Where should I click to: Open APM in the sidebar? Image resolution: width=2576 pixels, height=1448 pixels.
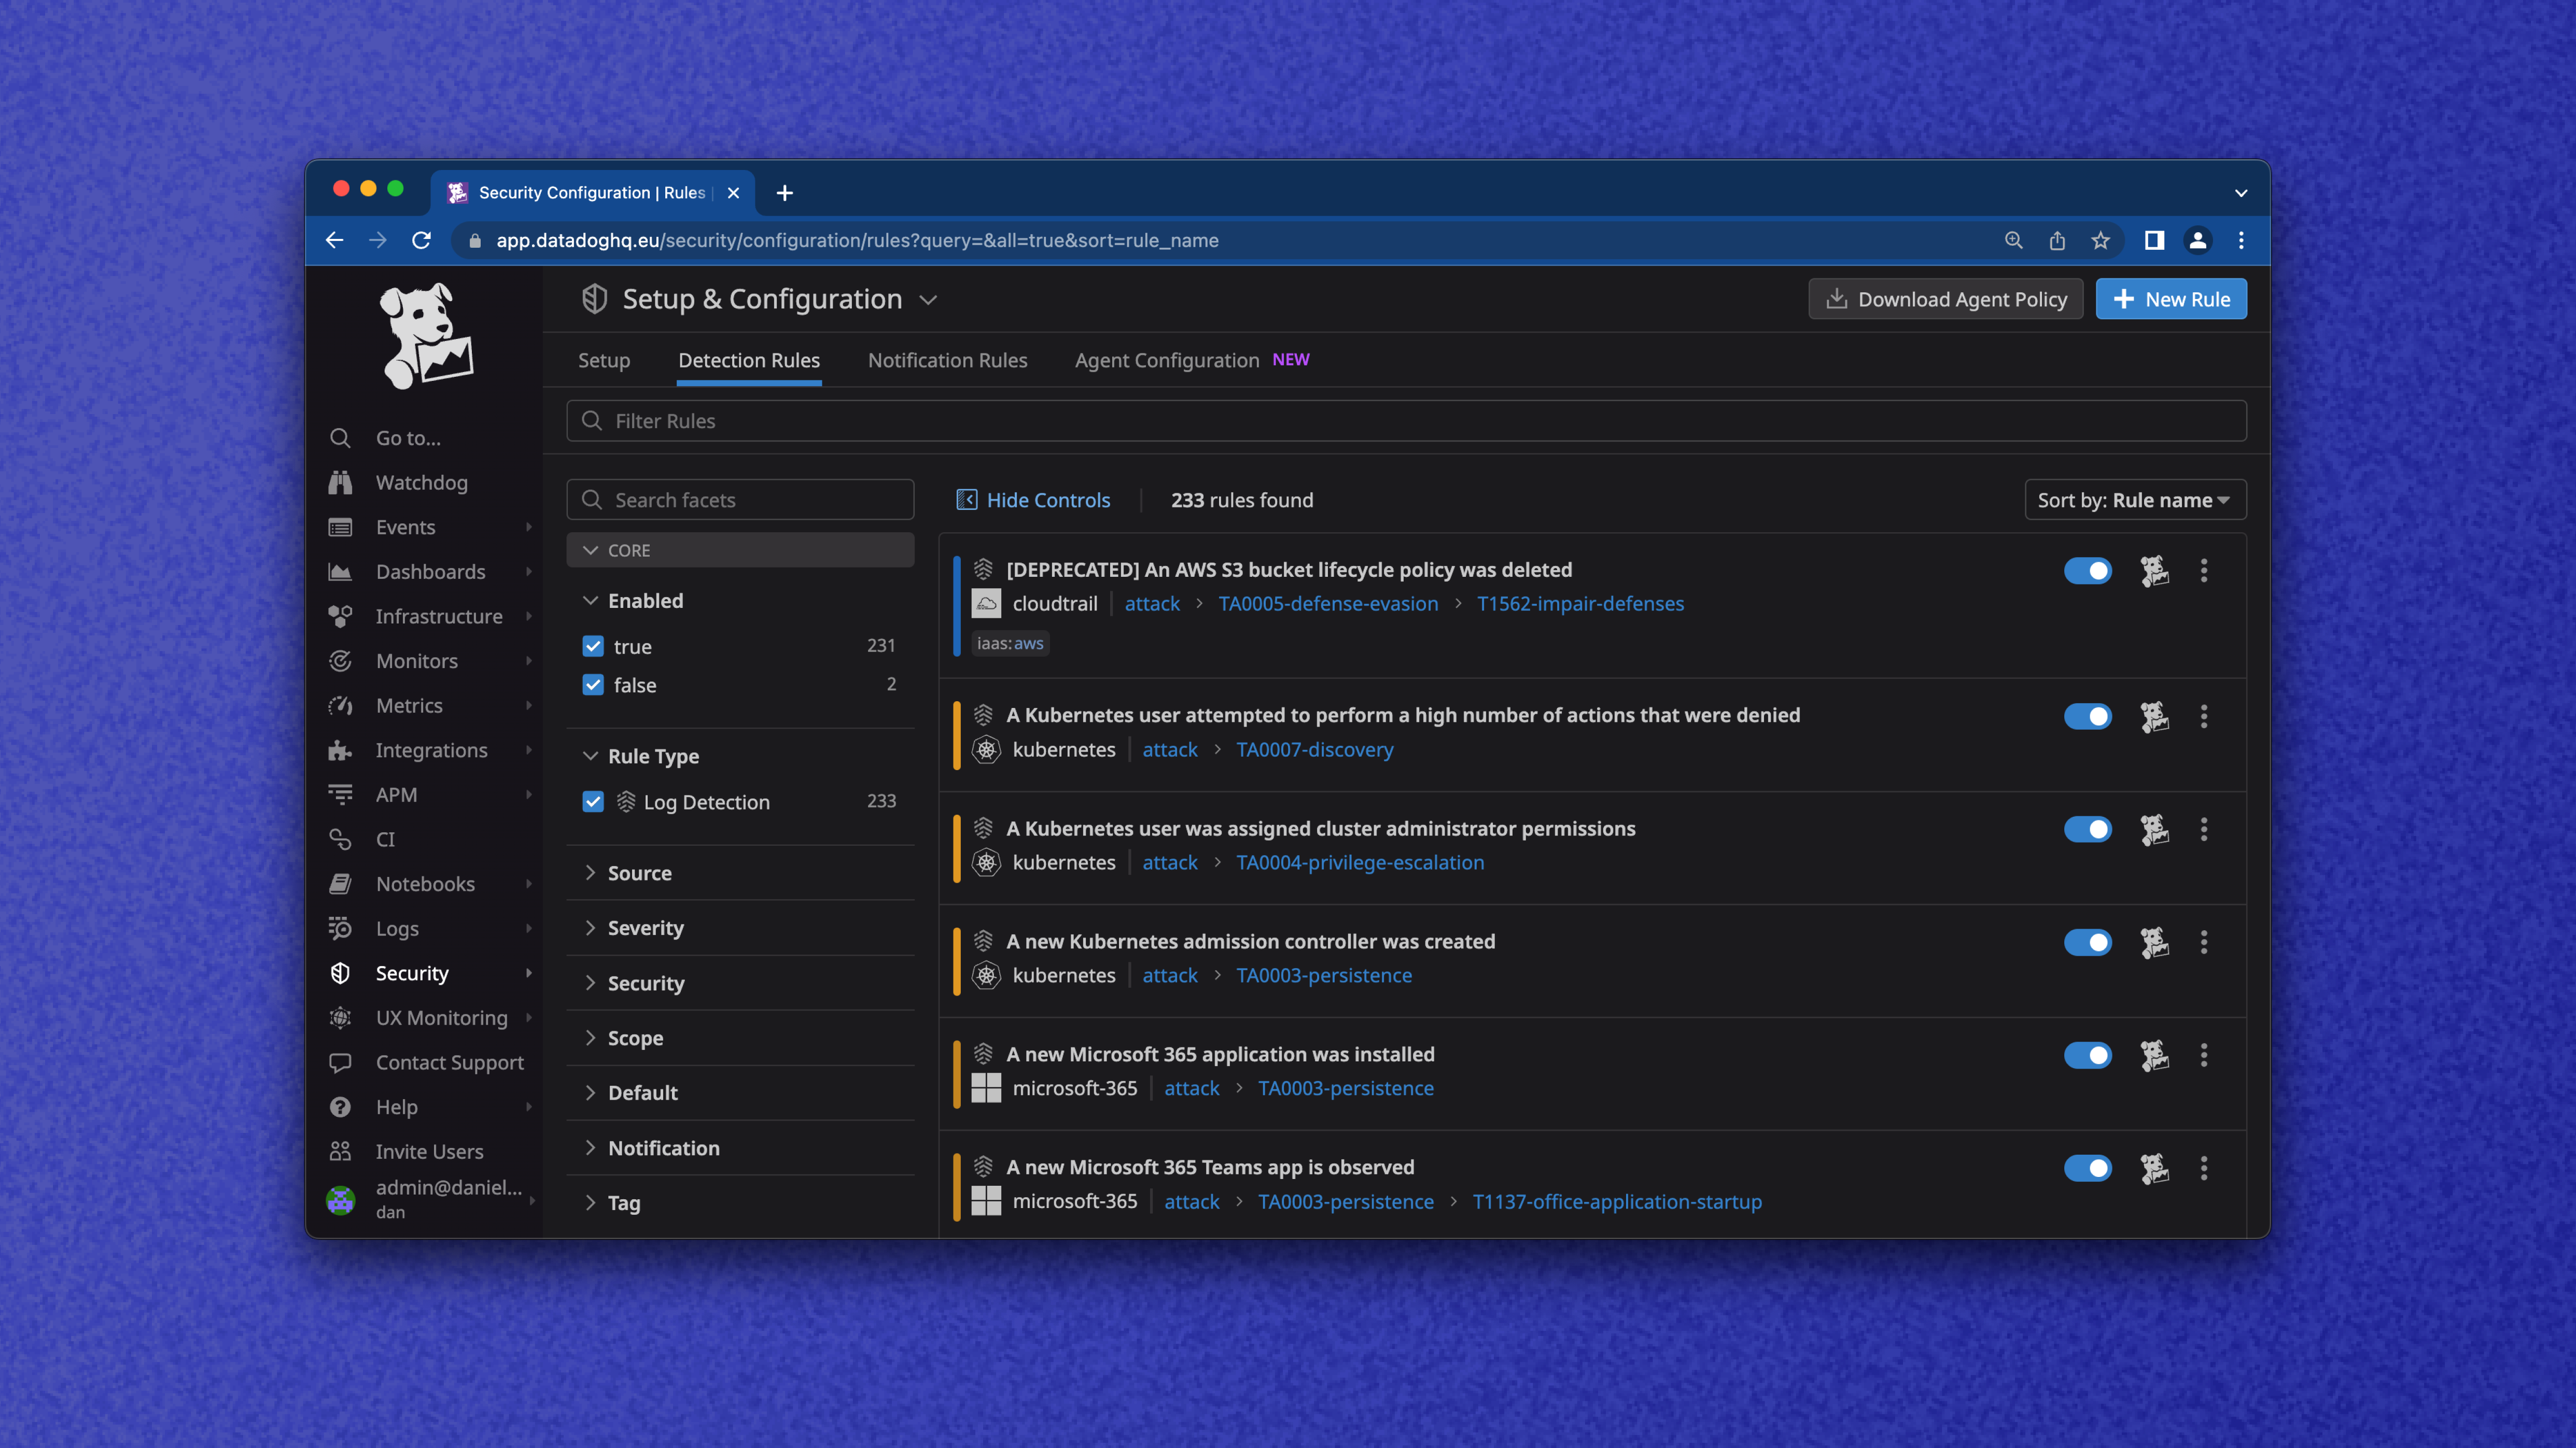(x=396, y=794)
